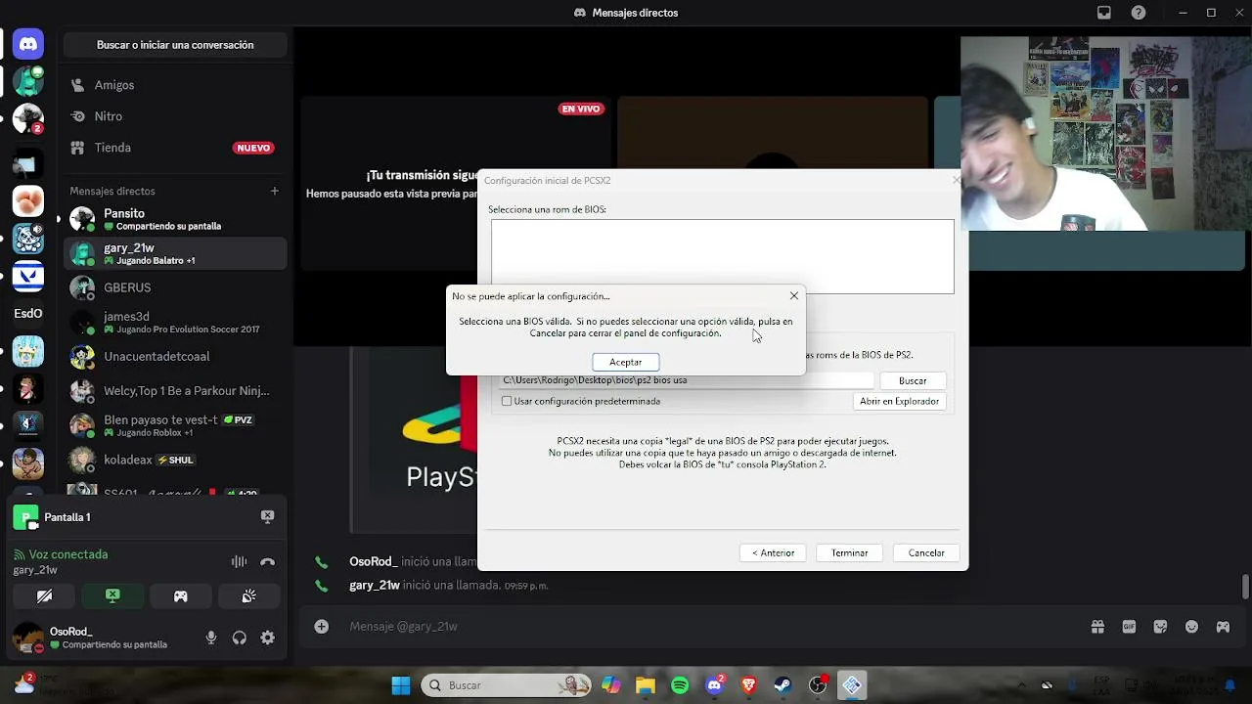1252x704 pixels.
Task: Open conversation with Unacuentadetcoaal
Action: click(x=175, y=356)
